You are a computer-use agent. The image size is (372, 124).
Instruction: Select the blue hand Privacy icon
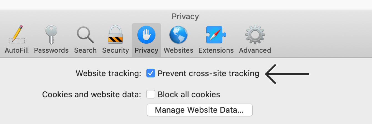(146, 35)
